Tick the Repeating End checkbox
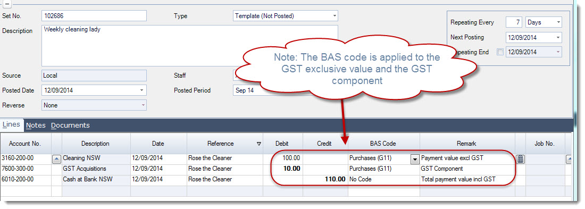This screenshot has height=209, width=585. 500,52
